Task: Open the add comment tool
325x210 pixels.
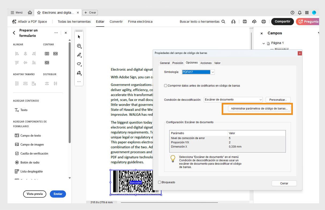Action: coord(79,46)
